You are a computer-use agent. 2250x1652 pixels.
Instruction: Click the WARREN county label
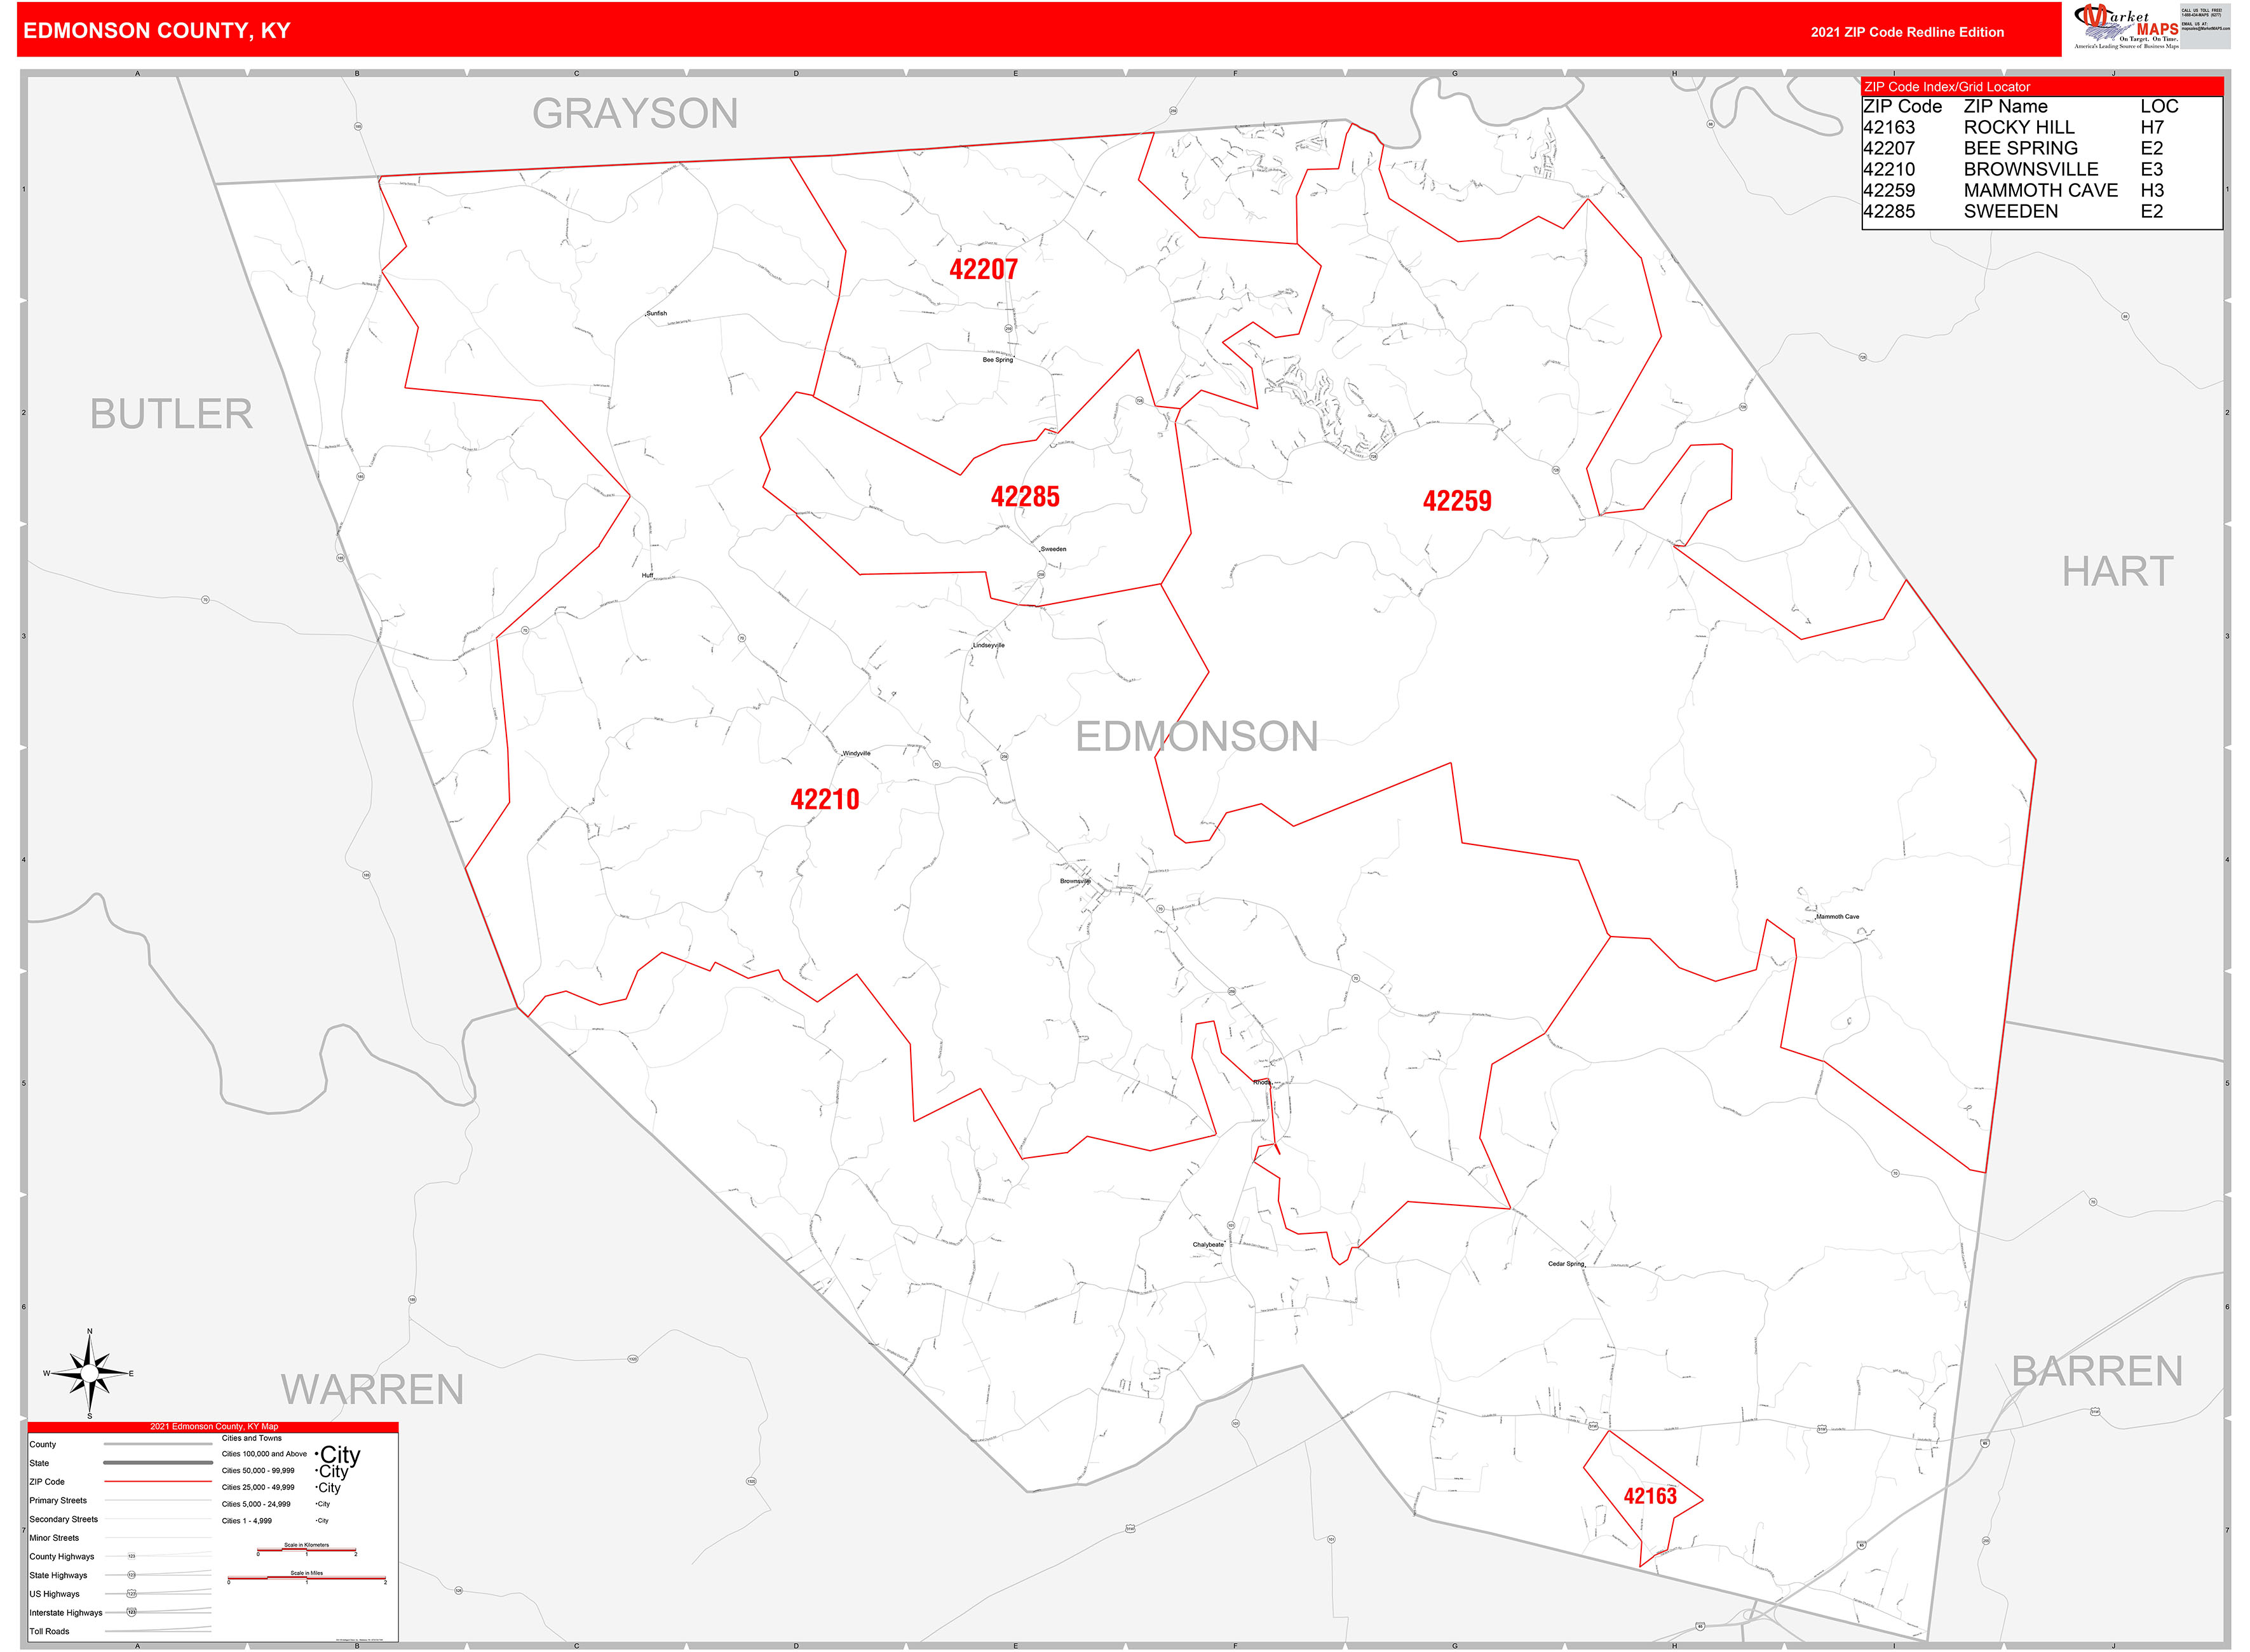372,1389
